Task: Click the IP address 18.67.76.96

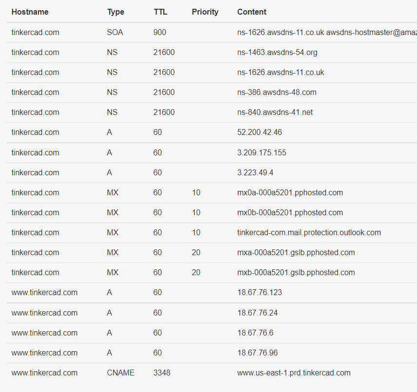Action: tap(257, 353)
